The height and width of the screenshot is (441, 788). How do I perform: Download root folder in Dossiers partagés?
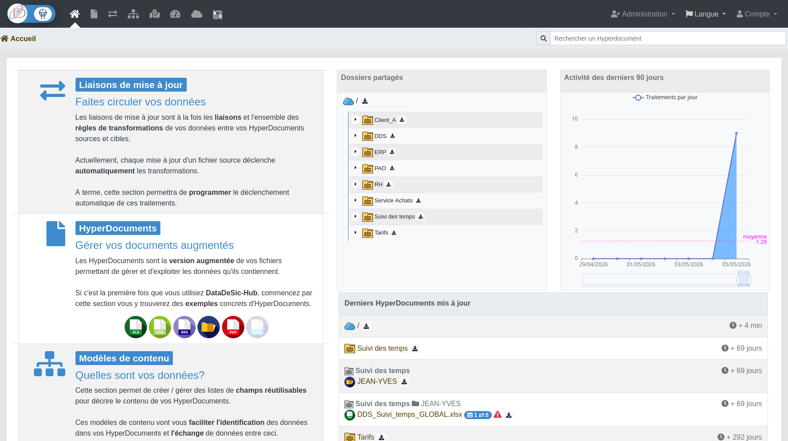365,101
